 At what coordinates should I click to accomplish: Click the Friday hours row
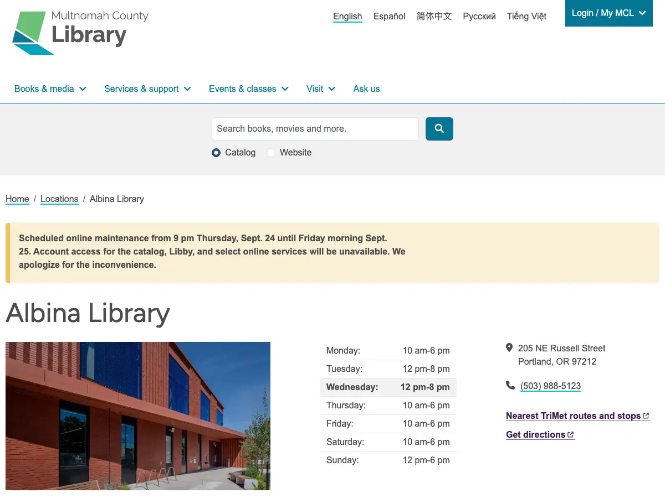point(388,424)
